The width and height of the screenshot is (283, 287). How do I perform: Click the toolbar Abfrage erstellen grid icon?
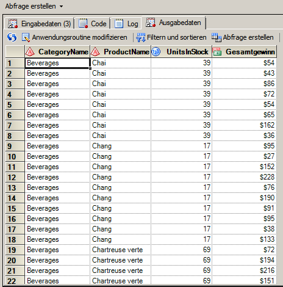217,38
